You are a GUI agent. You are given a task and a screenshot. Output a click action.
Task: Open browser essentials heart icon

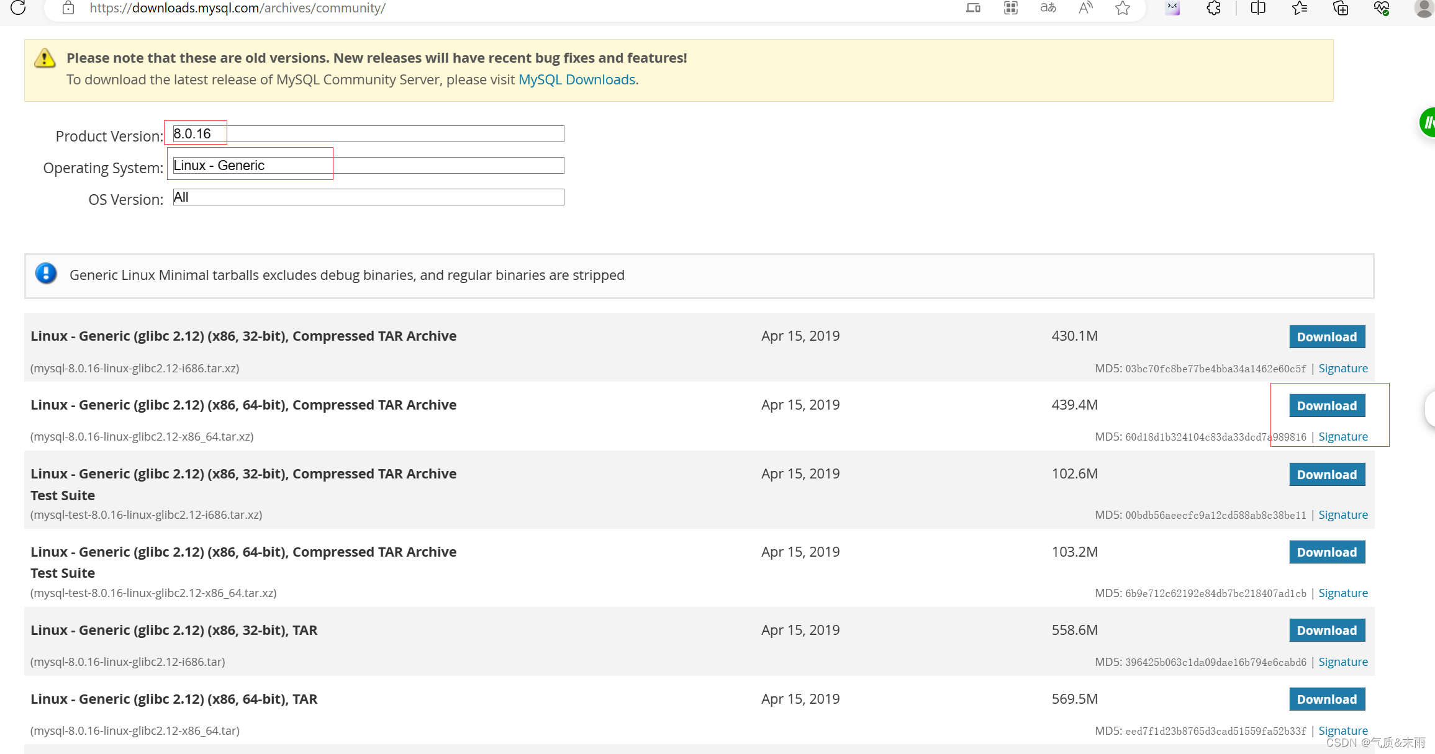(1382, 8)
